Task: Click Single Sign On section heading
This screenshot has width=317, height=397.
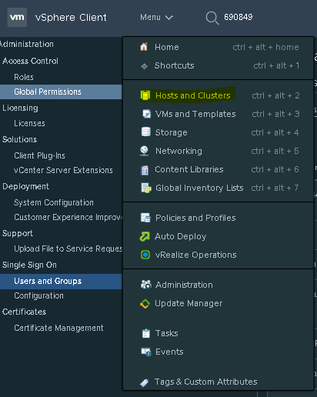Action: coord(29,265)
